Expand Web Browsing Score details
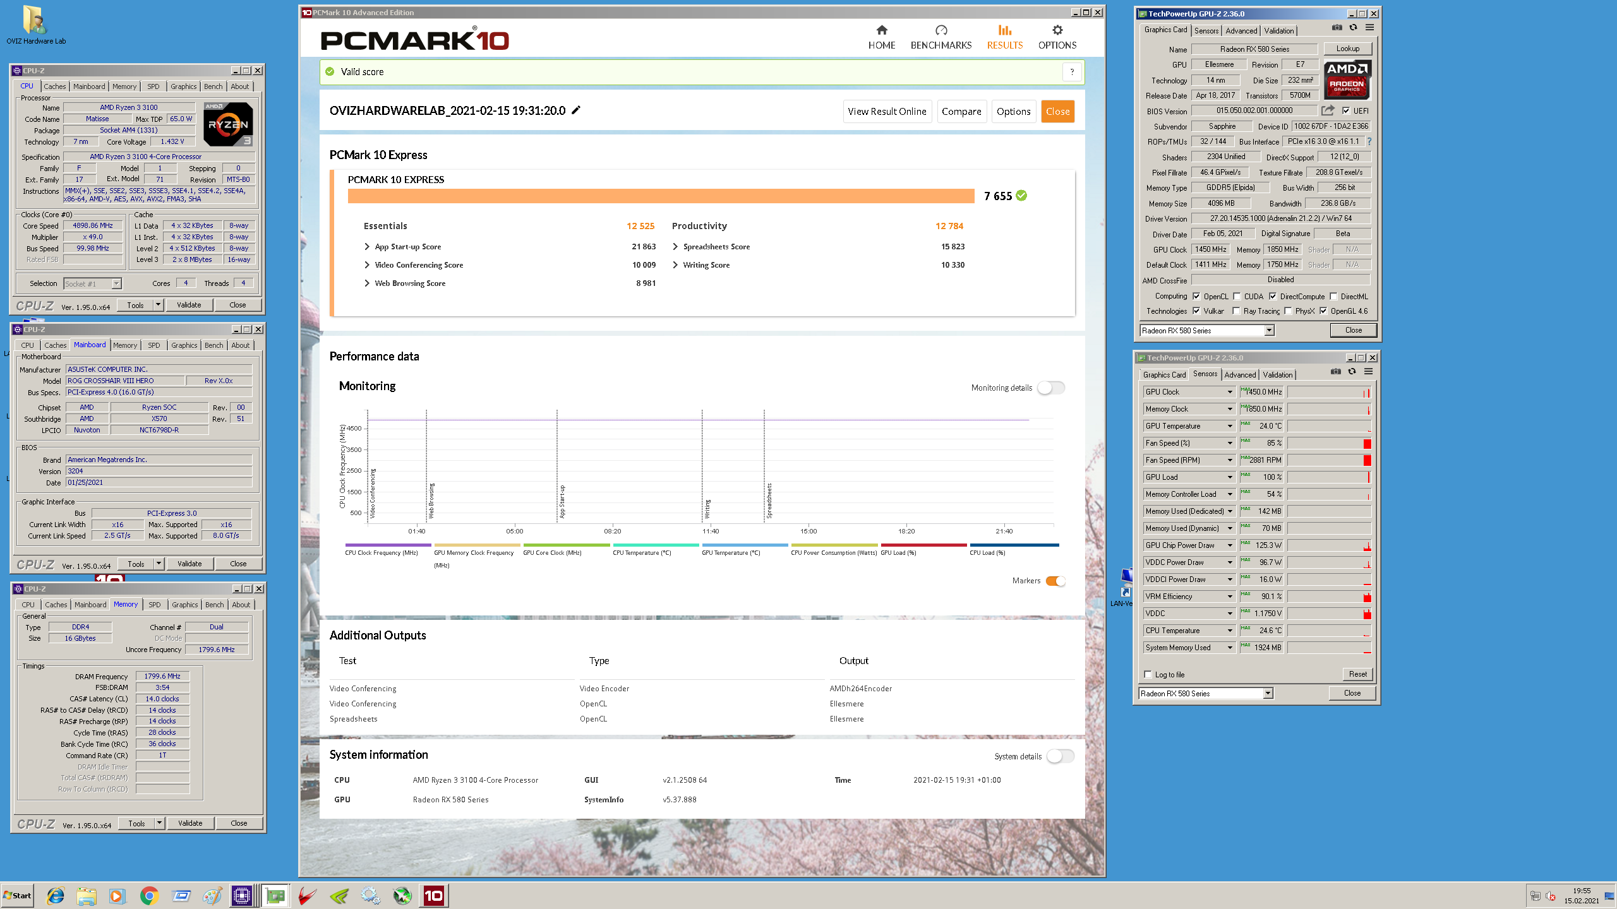The image size is (1617, 909). coord(367,283)
